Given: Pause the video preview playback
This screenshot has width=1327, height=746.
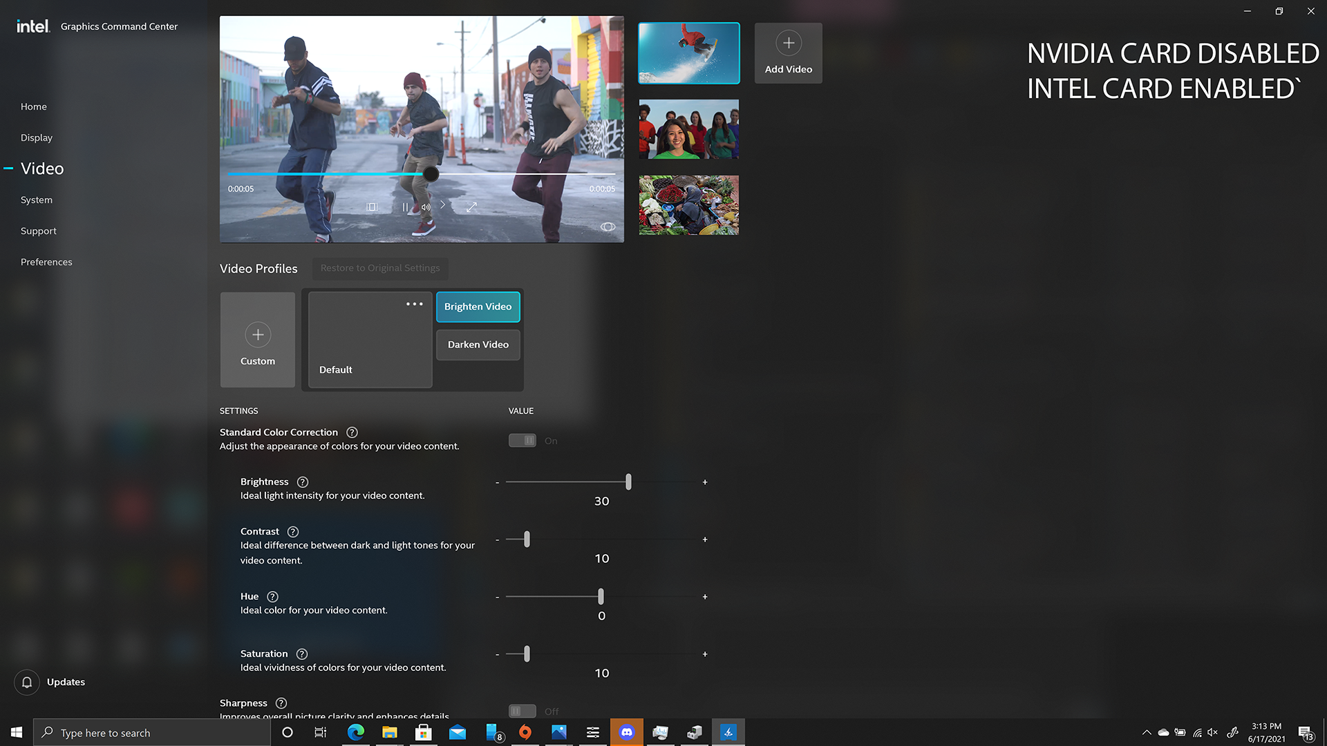Looking at the screenshot, I should click(x=405, y=207).
